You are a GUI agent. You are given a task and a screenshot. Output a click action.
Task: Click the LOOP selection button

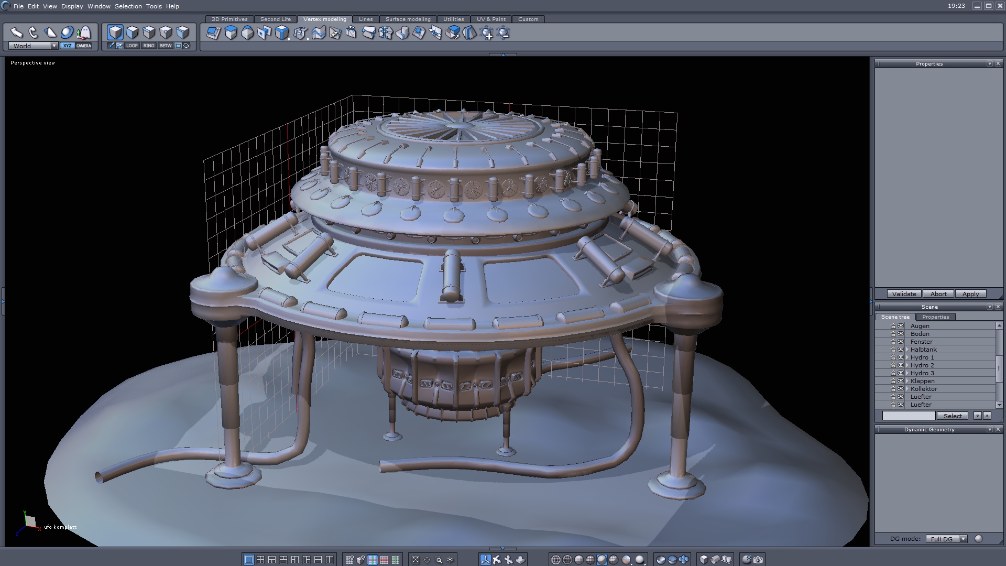tap(132, 46)
